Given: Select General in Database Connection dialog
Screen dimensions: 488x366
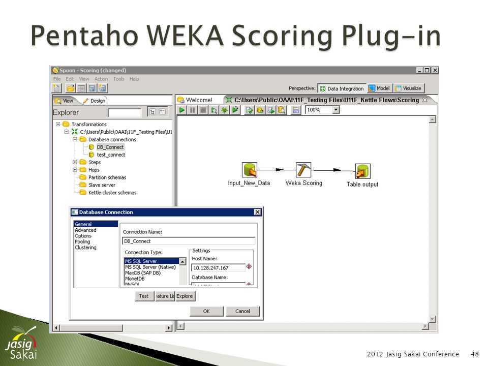Looking at the screenshot, I should pos(96,224).
